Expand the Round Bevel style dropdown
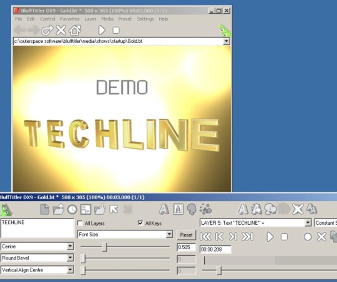This screenshot has width=337, height=282. pos(70,258)
